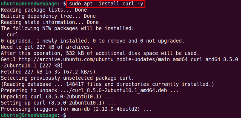
Task: Click the 'Need to get 227 kB' line
Action: (x=47, y=47)
